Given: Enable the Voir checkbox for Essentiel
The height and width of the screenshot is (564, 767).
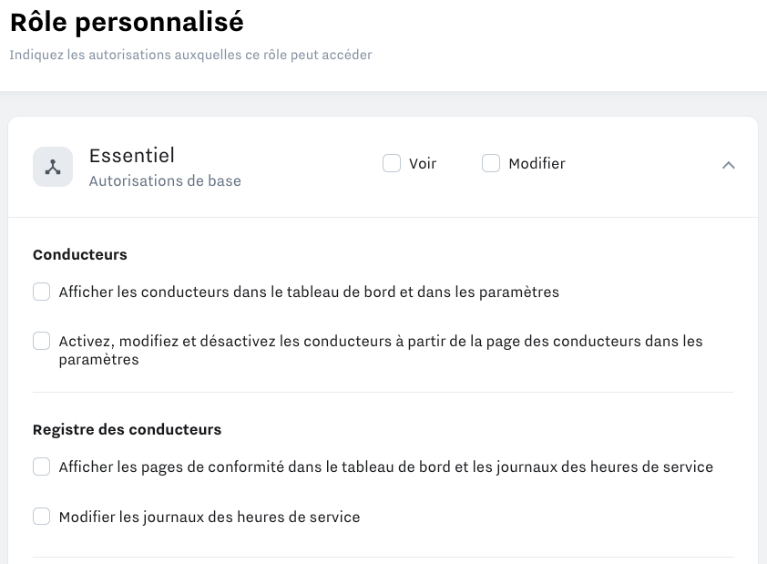Looking at the screenshot, I should pos(392,164).
